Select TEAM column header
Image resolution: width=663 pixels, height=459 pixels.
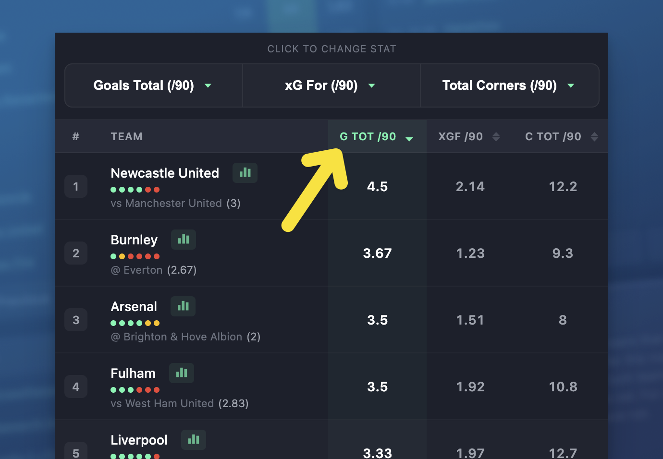pos(126,137)
